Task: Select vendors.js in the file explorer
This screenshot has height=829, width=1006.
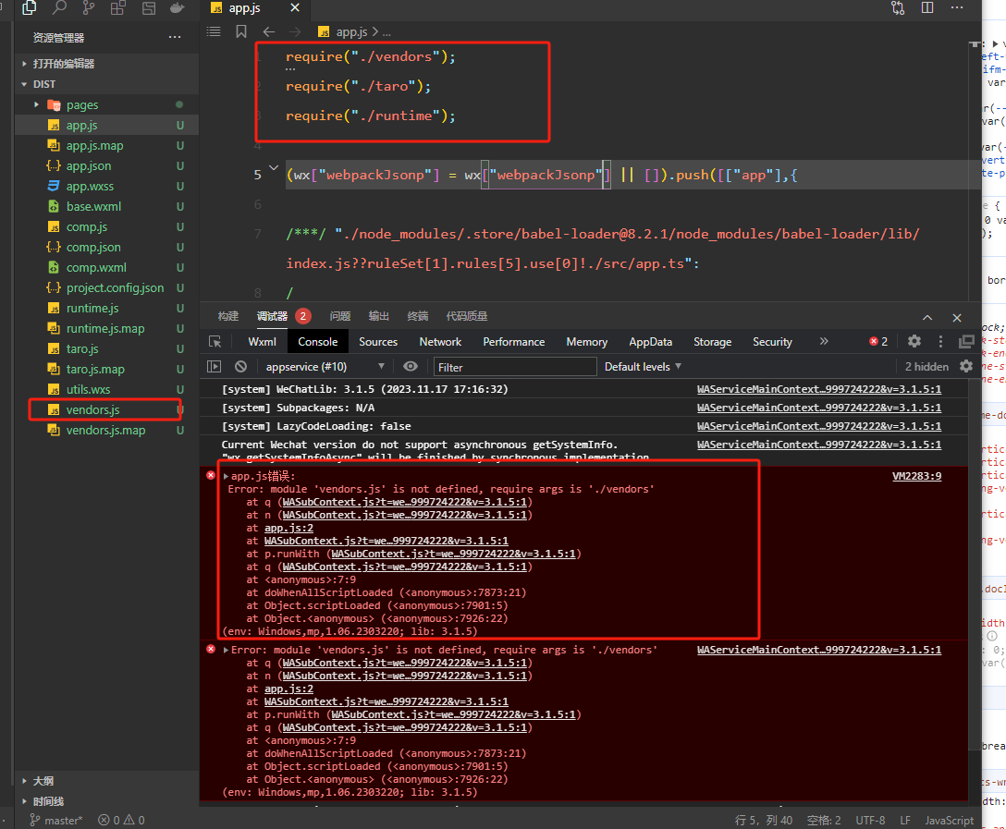Action: [92, 410]
